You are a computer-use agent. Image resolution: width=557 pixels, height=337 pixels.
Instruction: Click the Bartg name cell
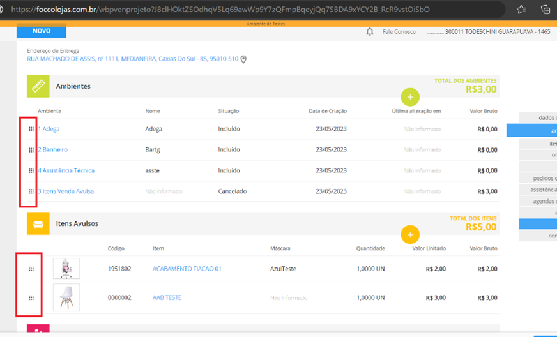pyautogui.click(x=153, y=150)
